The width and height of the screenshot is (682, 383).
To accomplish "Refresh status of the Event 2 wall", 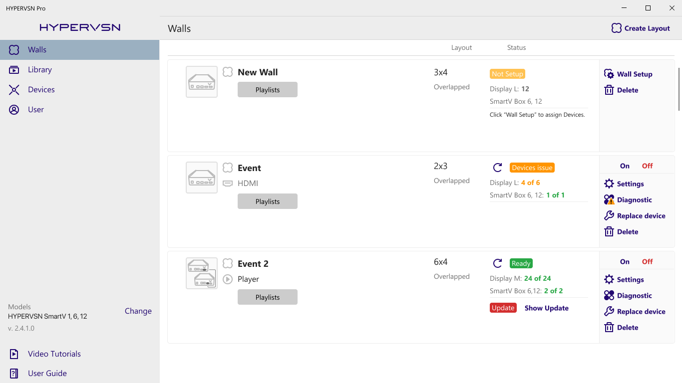I will pyautogui.click(x=497, y=263).
